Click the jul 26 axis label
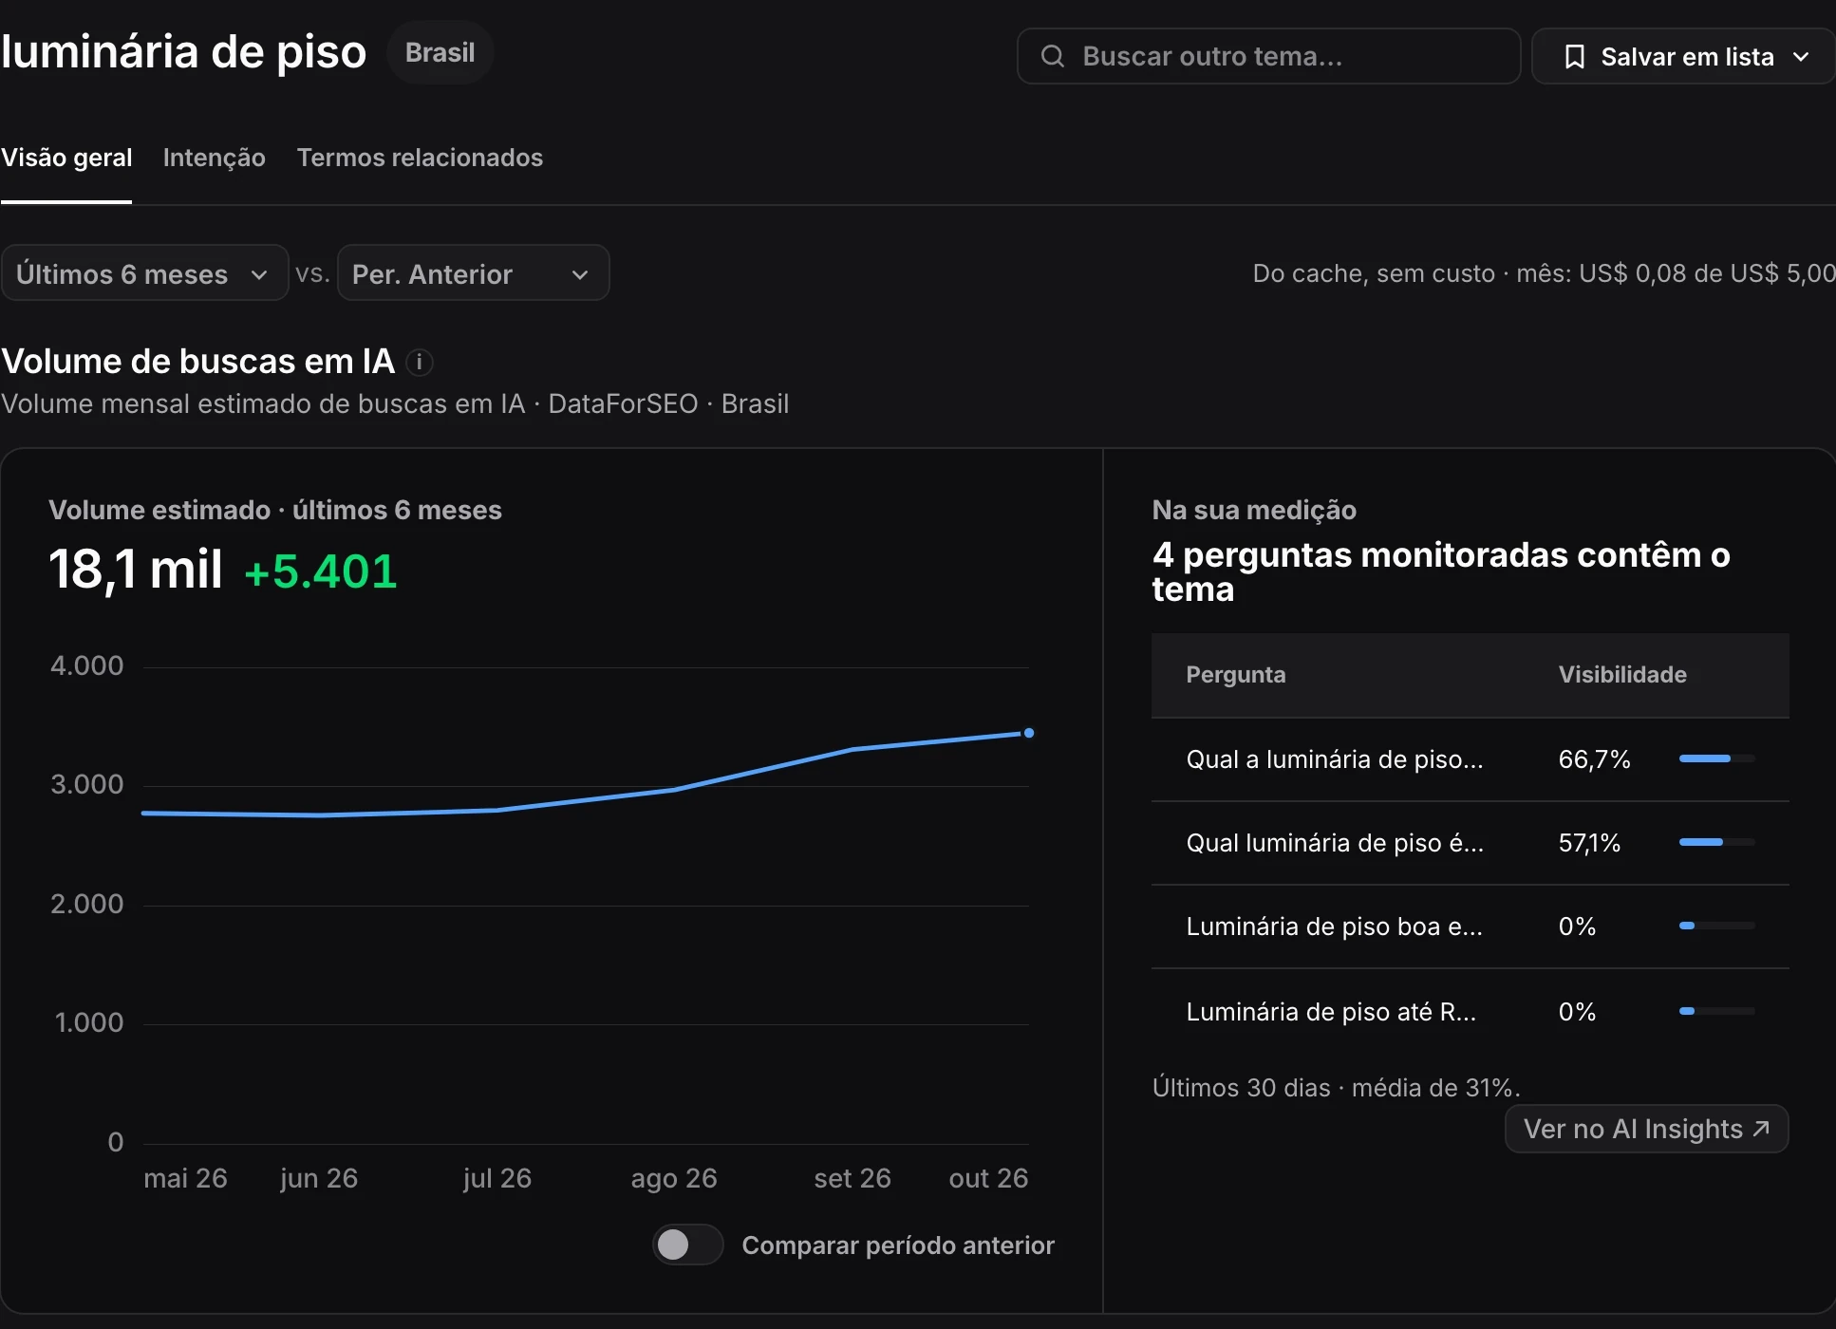This screenshot has height=1329, width=1836. (497, 1178)
